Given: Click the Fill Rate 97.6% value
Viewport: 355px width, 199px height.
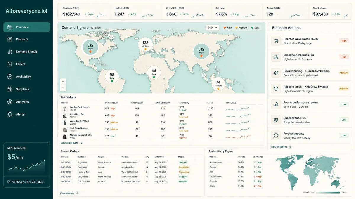Looking at the screenshot, I should (x=222, y=14).
